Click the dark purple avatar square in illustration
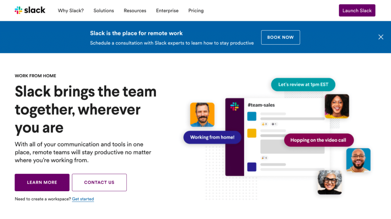The width and height of the screenshot is (391, 219). [x=252, y=167]
